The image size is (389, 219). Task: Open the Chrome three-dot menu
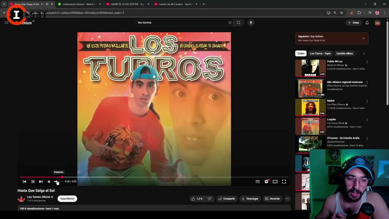pyautogui.click(x=384, y=13)
